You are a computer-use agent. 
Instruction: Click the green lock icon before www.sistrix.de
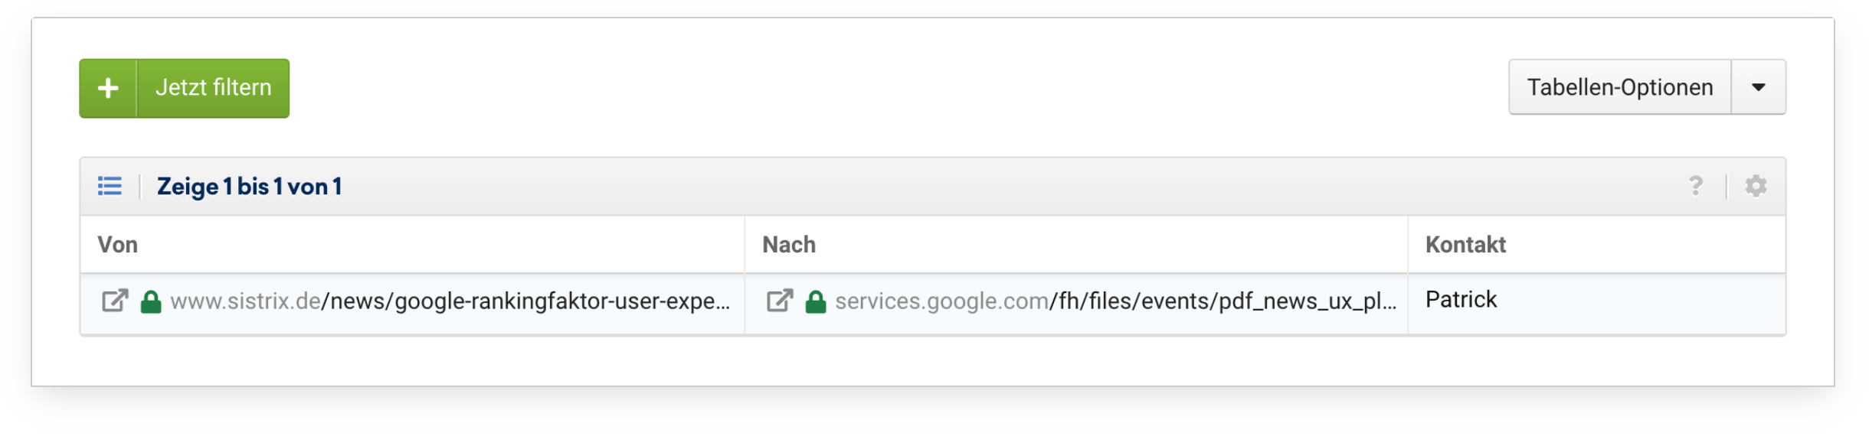coord(151,301)
